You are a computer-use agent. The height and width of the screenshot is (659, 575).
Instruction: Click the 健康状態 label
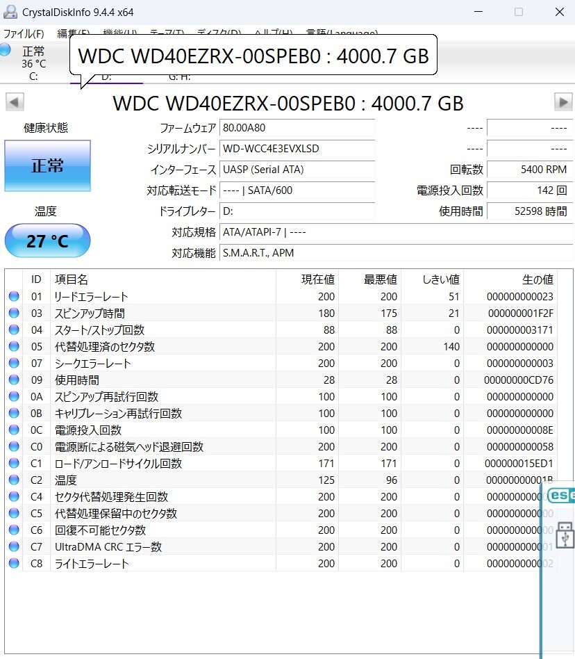[46, 128]
